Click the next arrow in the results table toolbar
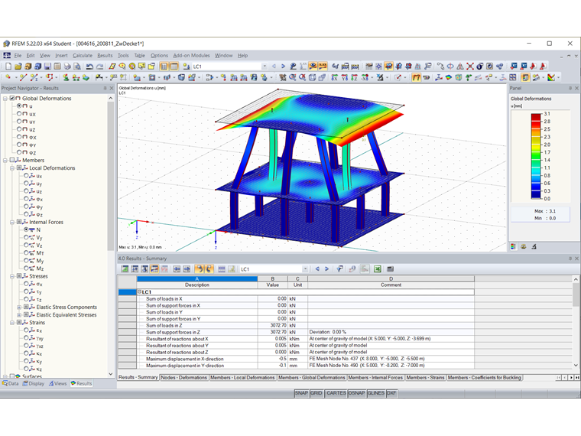The width and height of the screenshot is (581, 436). pyautogui.click(x=327, y=269)
